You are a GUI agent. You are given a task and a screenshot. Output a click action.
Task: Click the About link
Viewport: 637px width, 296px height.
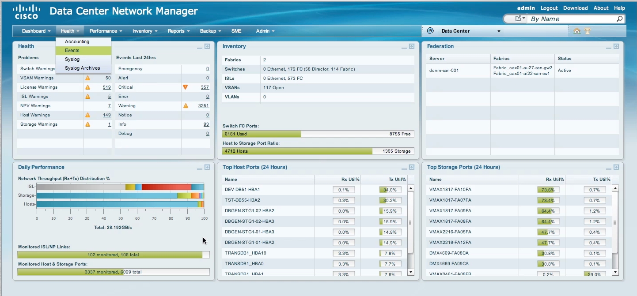tap(601, 8)
